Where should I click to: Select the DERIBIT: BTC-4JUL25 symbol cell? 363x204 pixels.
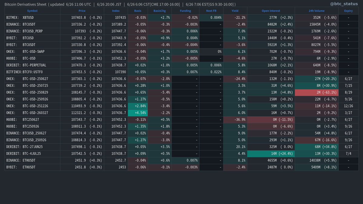pyautogui.click(x=32, y=154)
